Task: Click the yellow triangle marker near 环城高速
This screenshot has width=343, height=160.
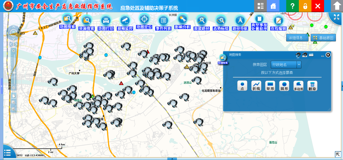Action: (35, 33)
